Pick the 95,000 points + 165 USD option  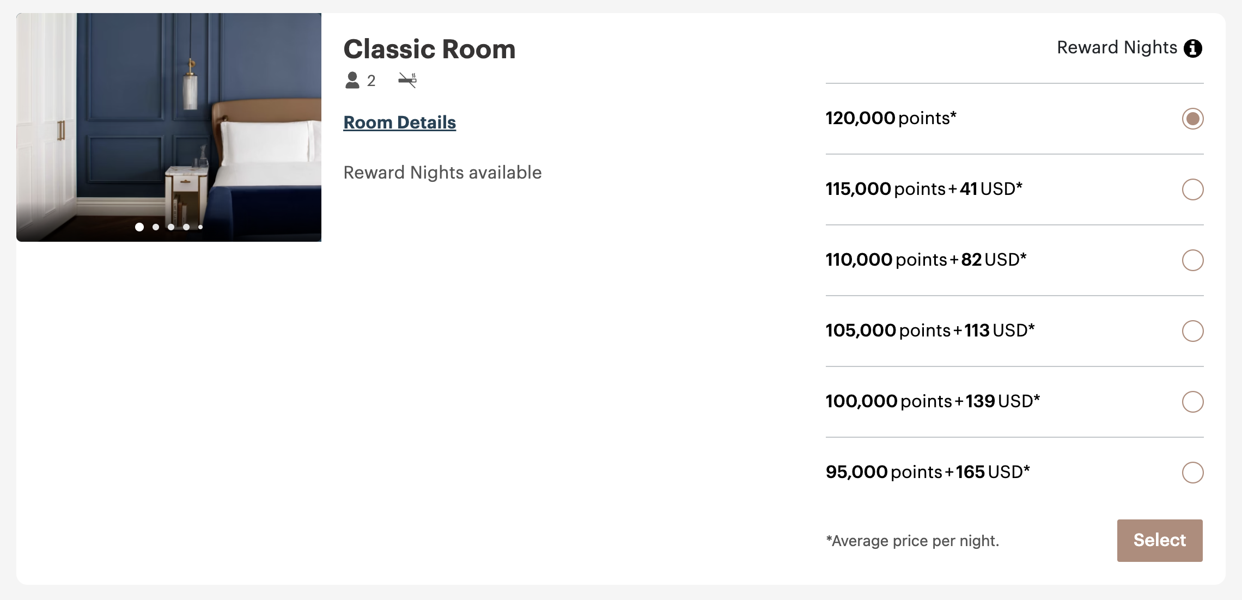[1192, 473]
